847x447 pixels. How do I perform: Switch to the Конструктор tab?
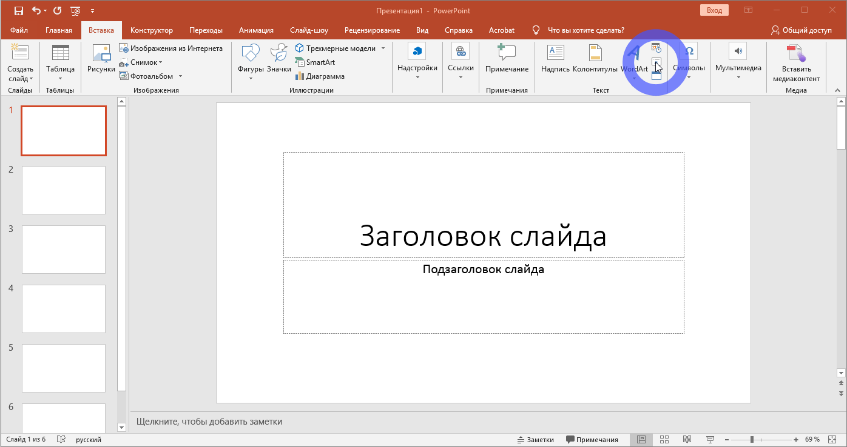[x=152, y=30]
